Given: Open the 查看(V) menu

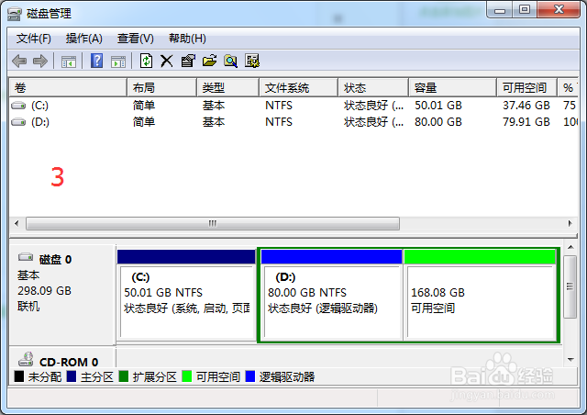Looking at the screenshot, I should pyautogui.click(x=135, y=39).
